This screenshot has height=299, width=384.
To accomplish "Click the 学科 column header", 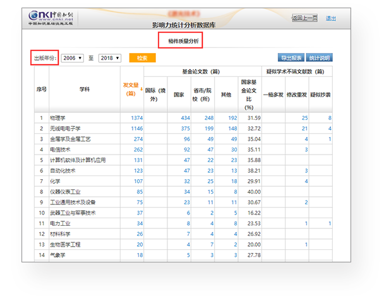I will click(x=85, y=90).
